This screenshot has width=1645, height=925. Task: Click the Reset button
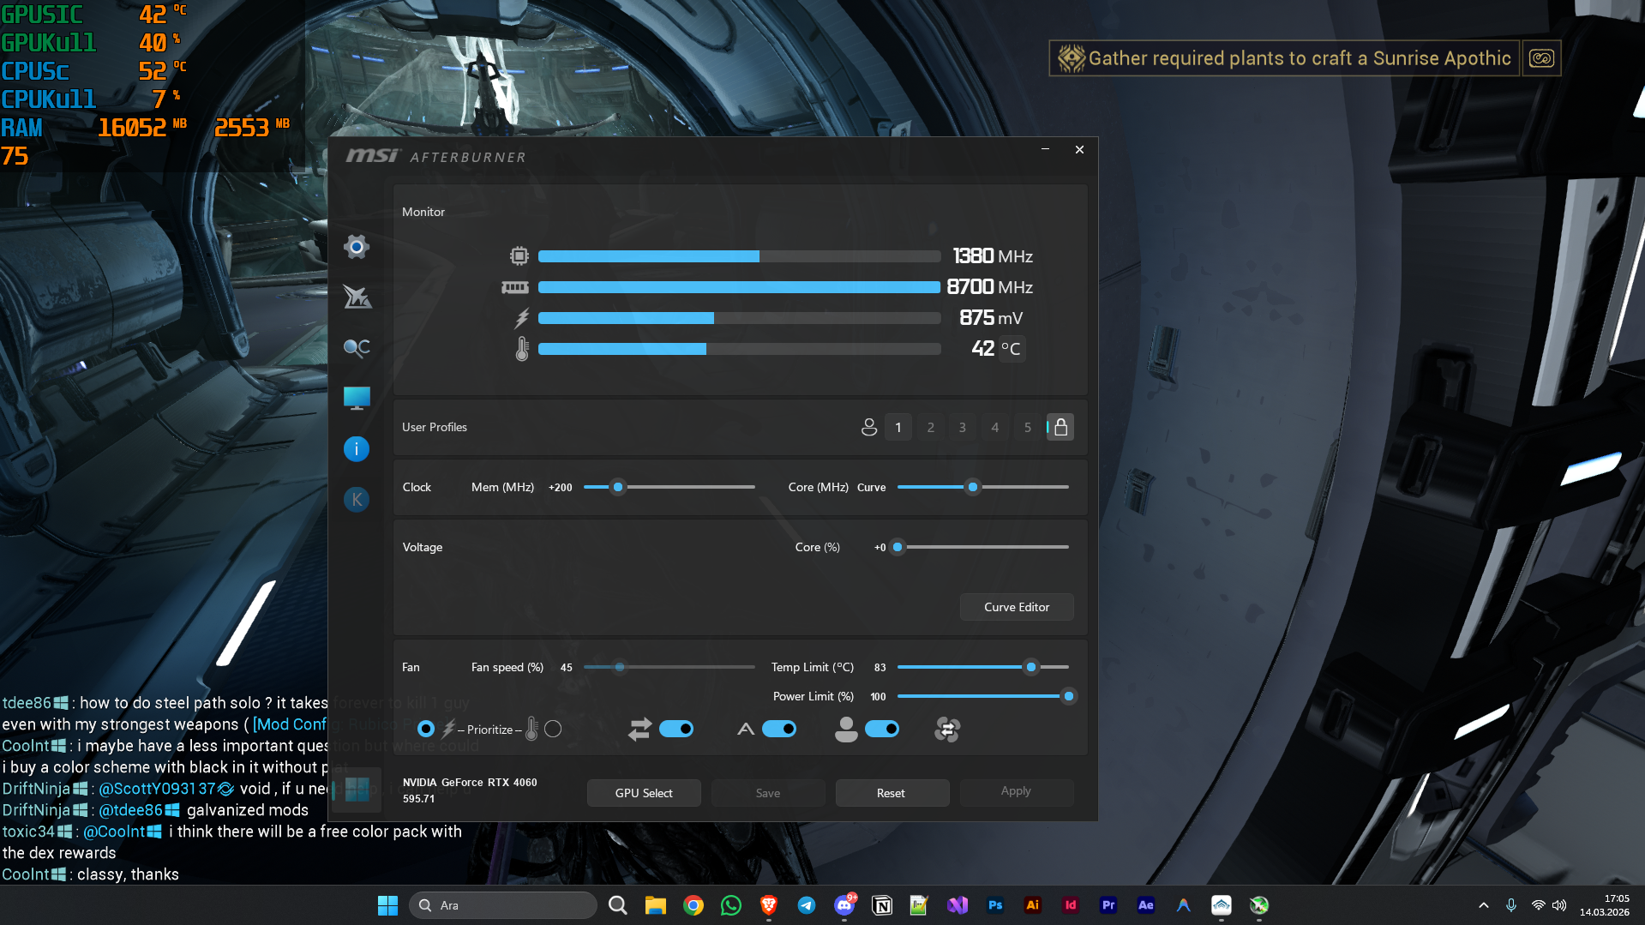[x=892, y=793]
